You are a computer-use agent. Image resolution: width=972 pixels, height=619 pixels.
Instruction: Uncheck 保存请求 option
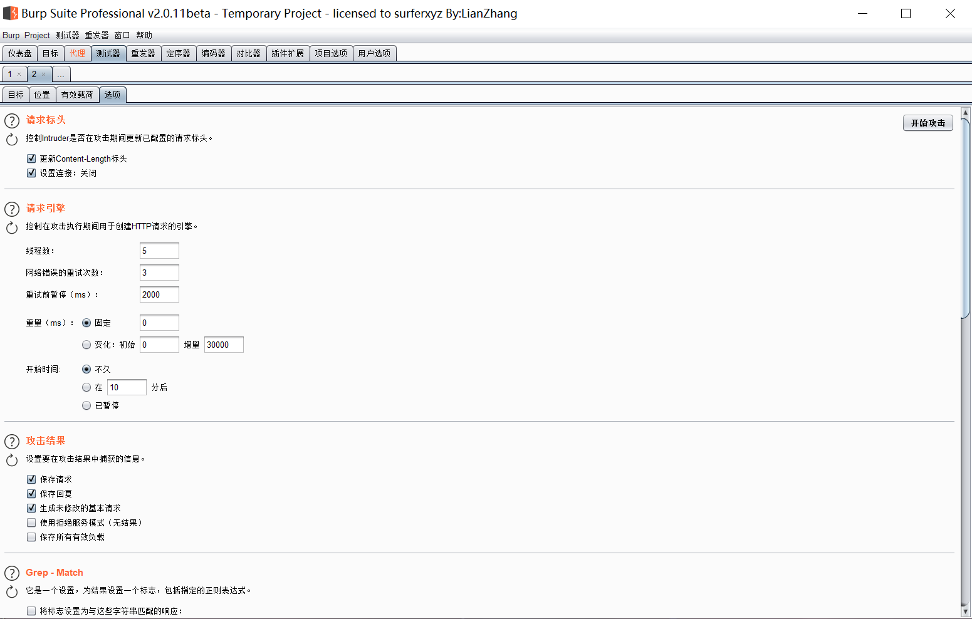pyautogui.click(x=31, y=479)
